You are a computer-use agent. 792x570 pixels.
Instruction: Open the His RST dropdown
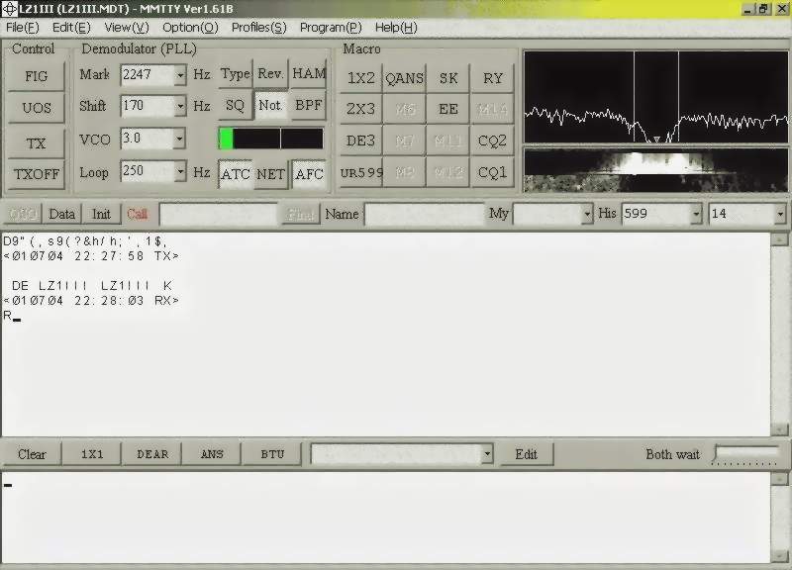[696, 214]
